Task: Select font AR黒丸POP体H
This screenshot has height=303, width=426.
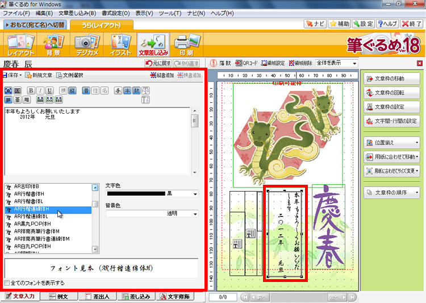Action: [x=48, y=224]
